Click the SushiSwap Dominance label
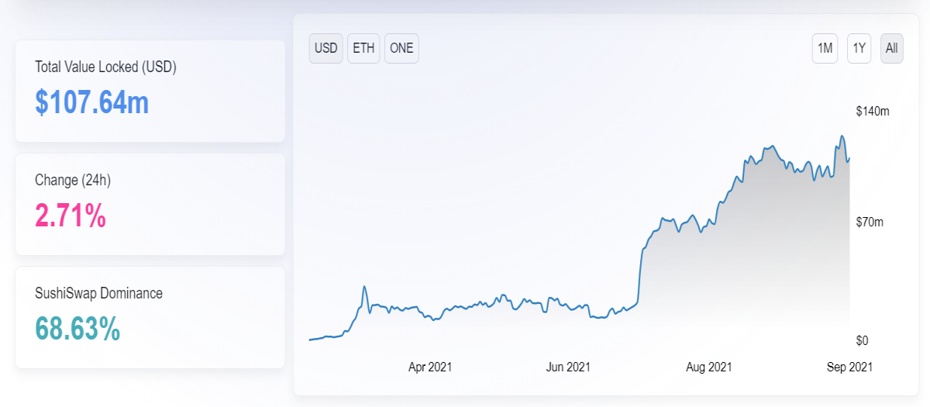Viewport: 930px width, 407px height. pos(99,294)
